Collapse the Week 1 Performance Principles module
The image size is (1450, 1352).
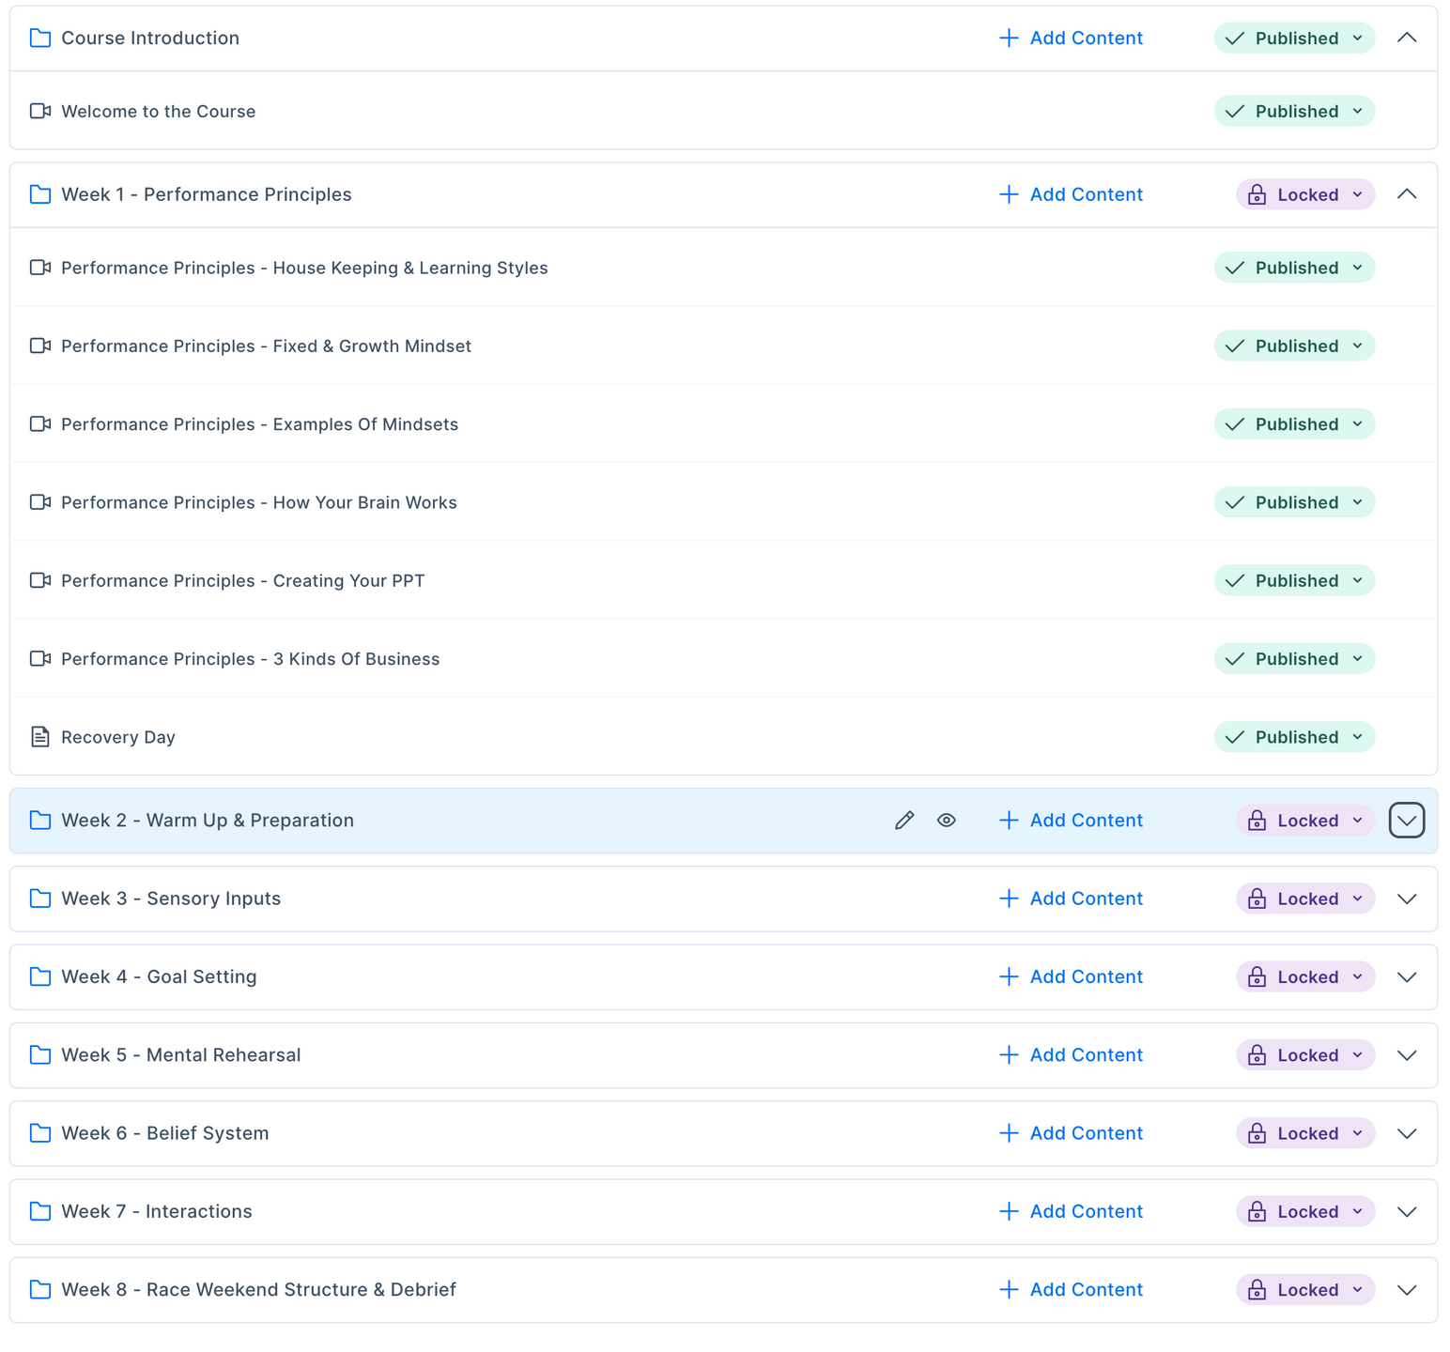tap(1406, 194)
